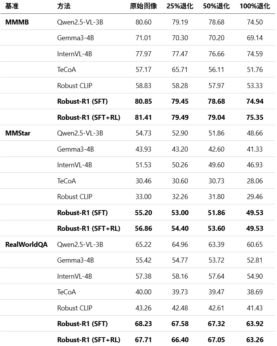The image size is (277, 346).
Task: Click the RealWorldQA benchmark label
Action: point(26,244)
